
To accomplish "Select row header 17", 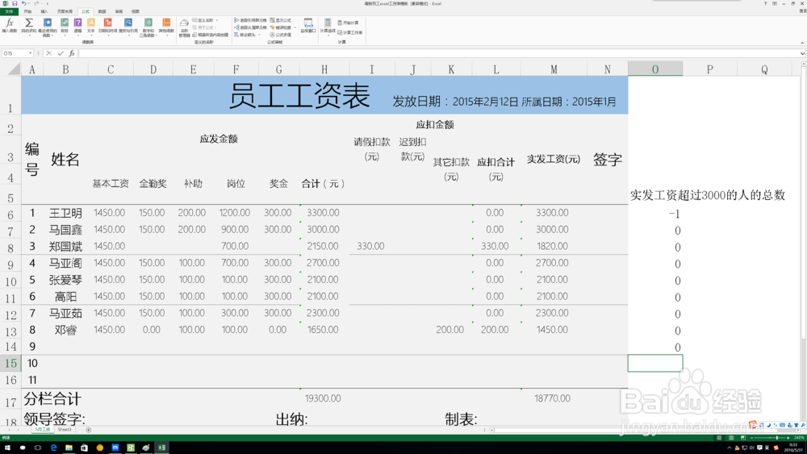I will tap(10, 399).
